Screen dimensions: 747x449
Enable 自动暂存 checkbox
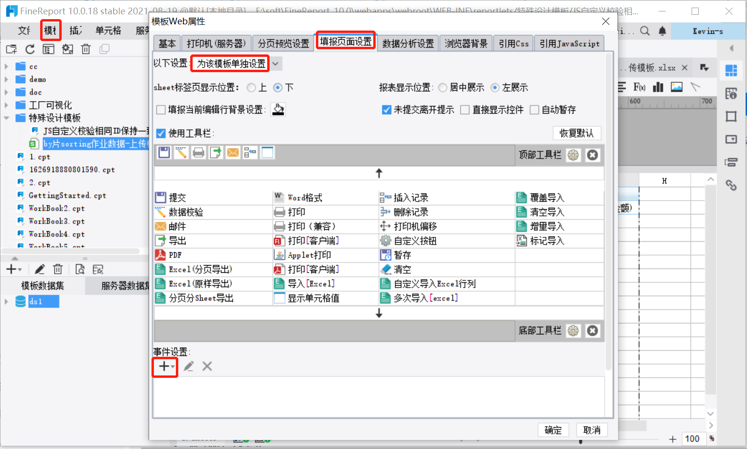(534, 110)
